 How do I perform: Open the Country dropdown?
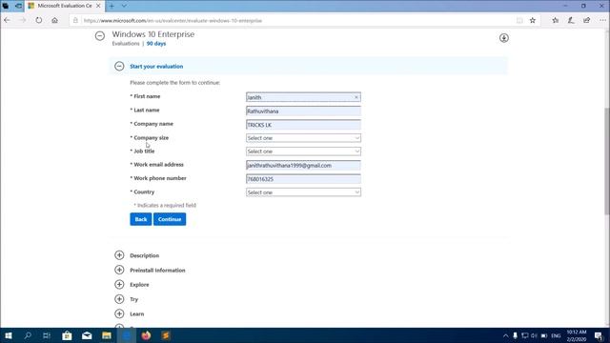pos(303,192)
